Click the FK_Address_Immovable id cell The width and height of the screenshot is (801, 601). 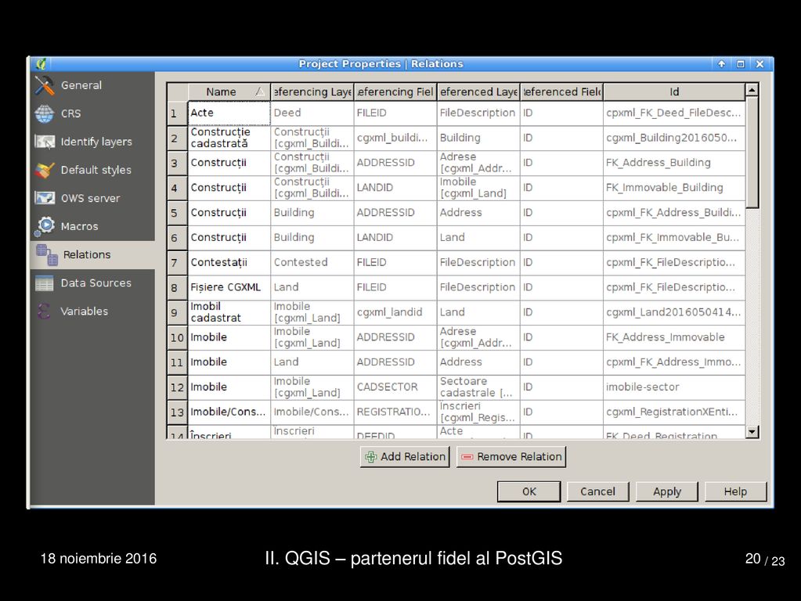point(674,337)
